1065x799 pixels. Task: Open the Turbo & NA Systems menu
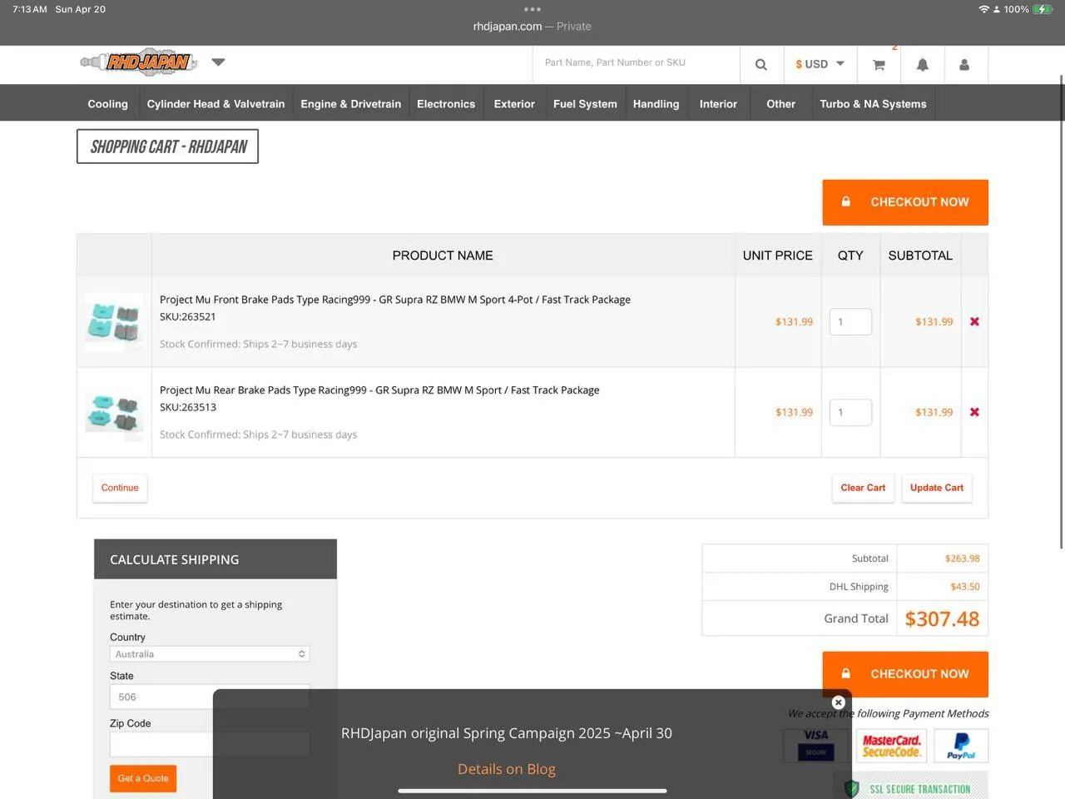tap(873, 104)
